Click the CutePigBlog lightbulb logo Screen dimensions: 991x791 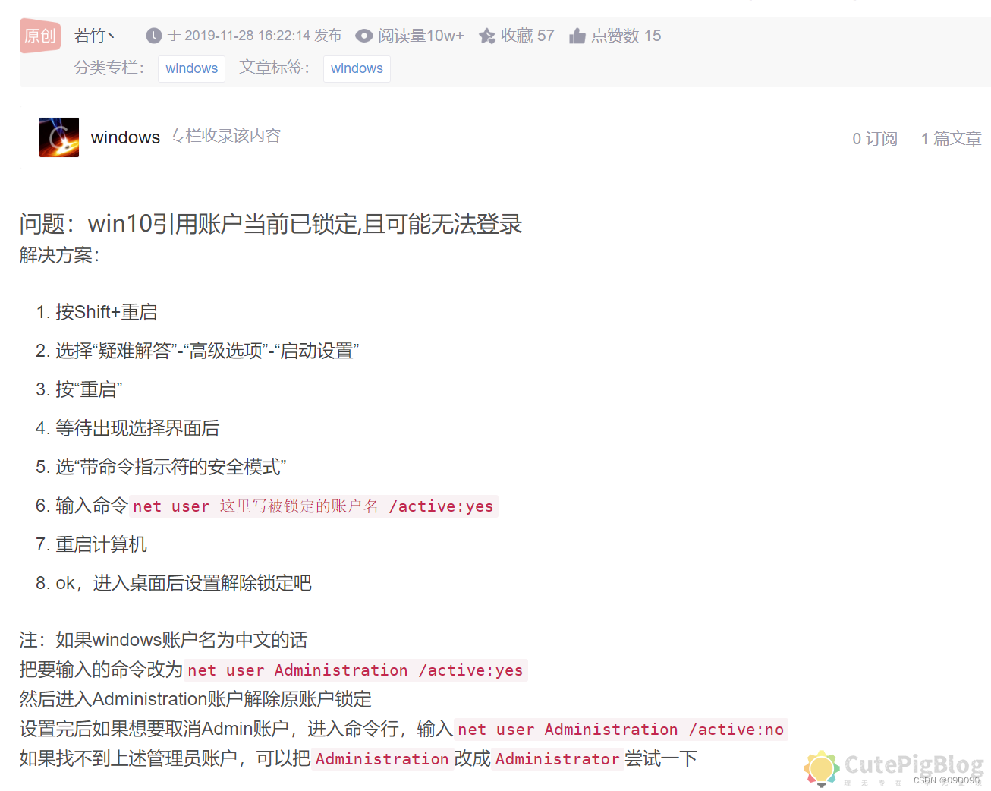pyautogui.click(x=821, y=768)
